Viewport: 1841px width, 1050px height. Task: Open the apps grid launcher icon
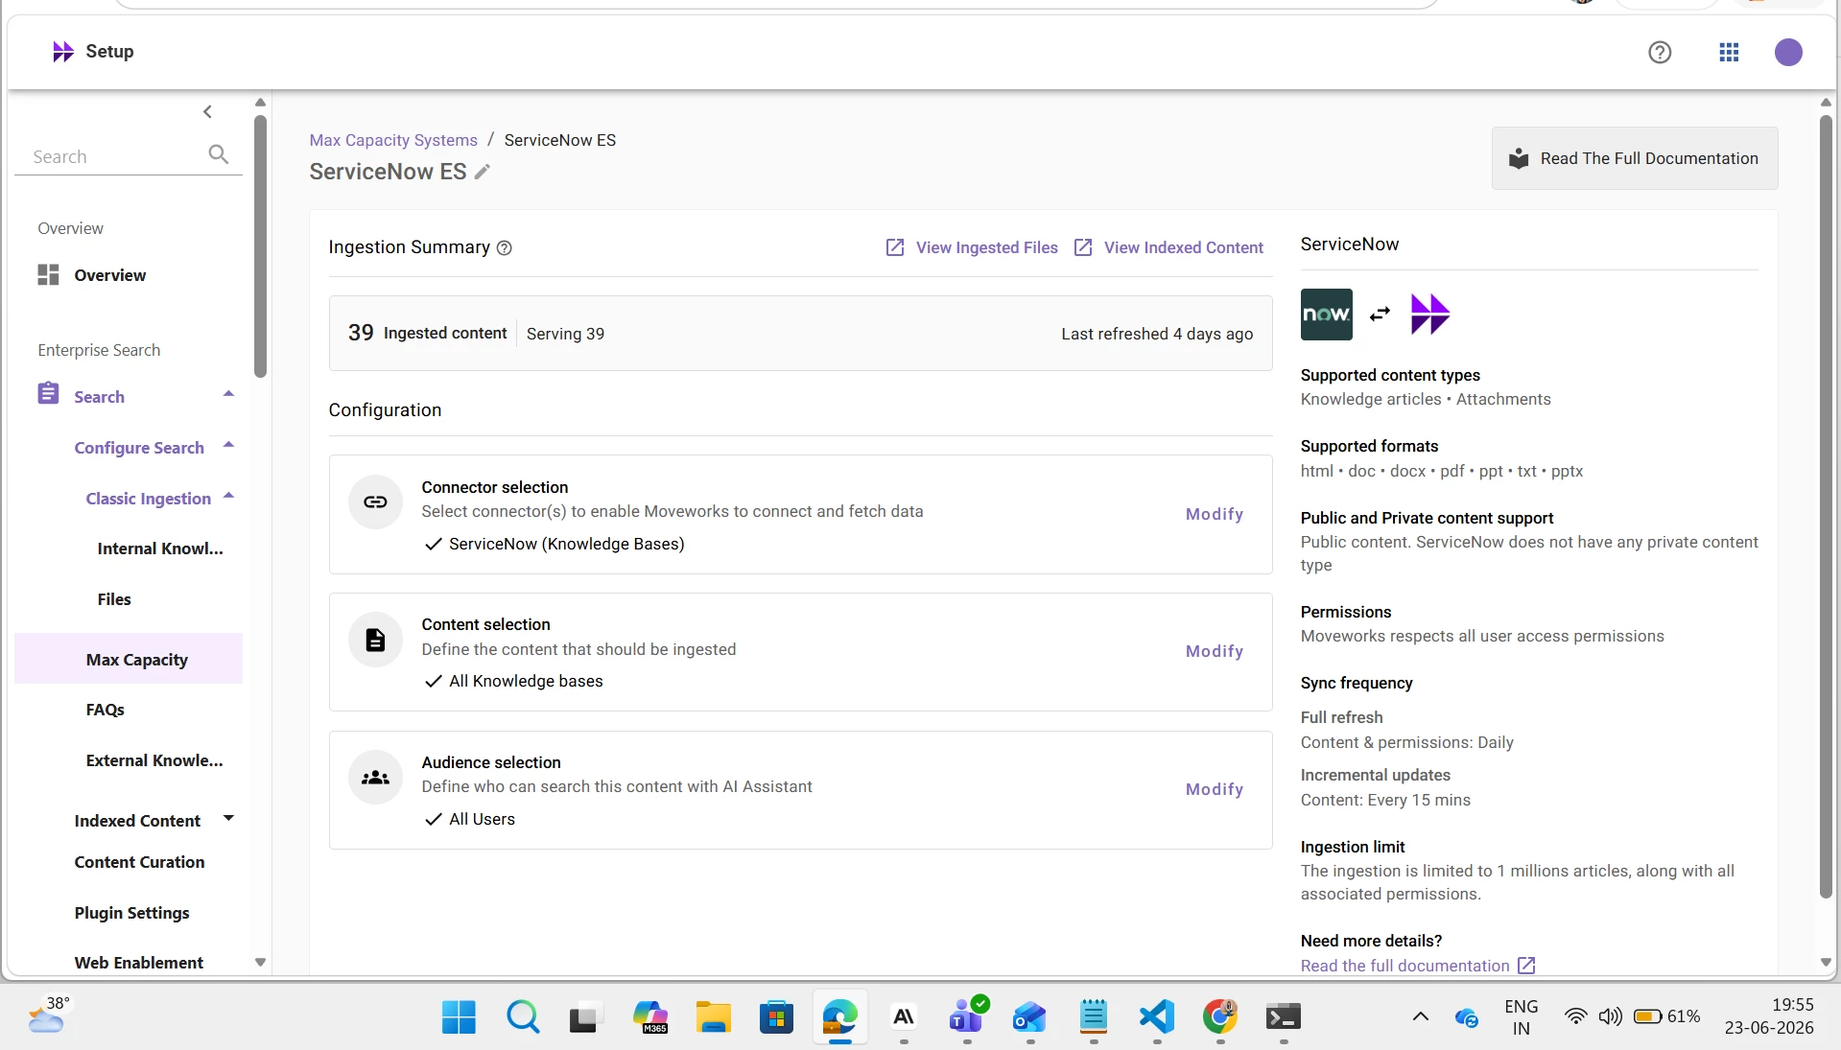coord(1729,53)
